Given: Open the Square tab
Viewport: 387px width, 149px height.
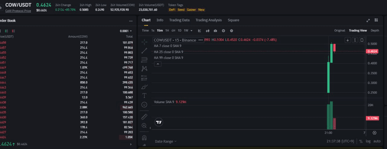Looking at the screenshot, I should tap(233, 20).
